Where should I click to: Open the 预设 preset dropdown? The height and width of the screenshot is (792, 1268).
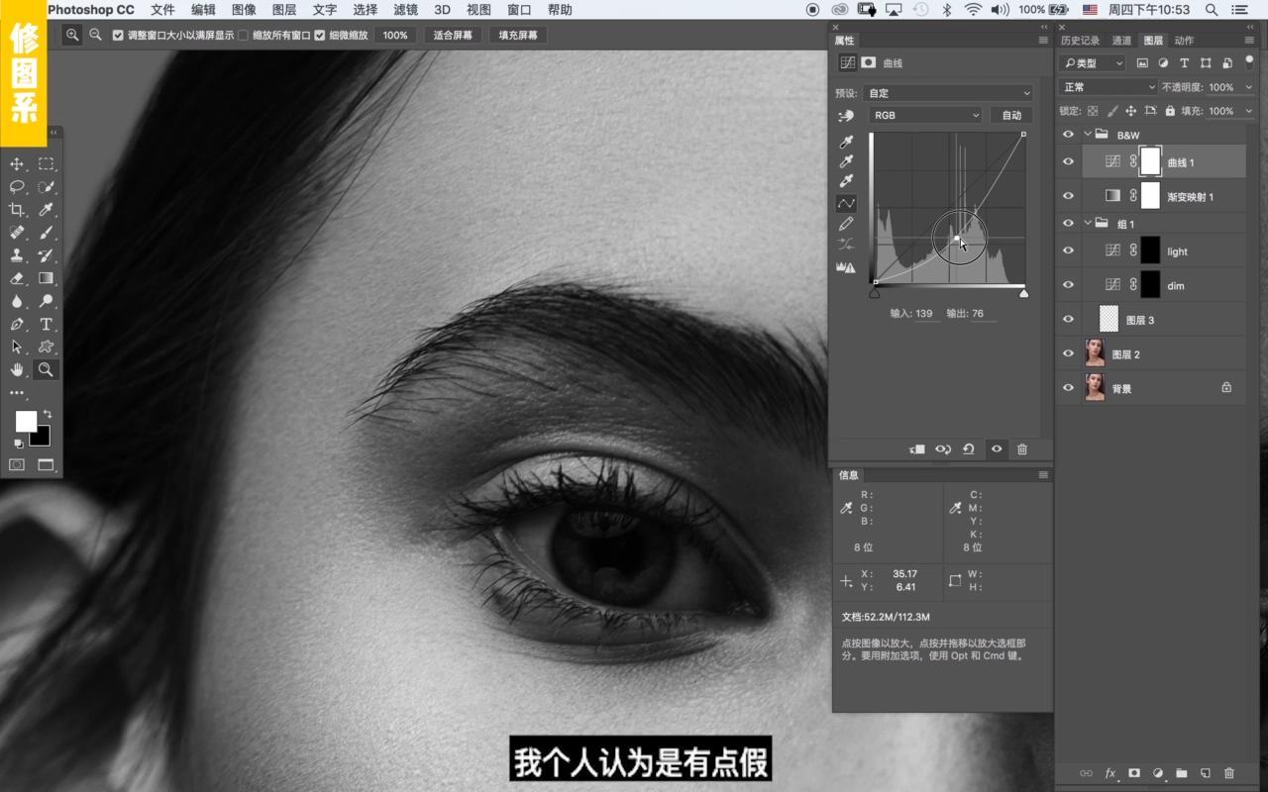pyautogui.click(x=949, y=93)
